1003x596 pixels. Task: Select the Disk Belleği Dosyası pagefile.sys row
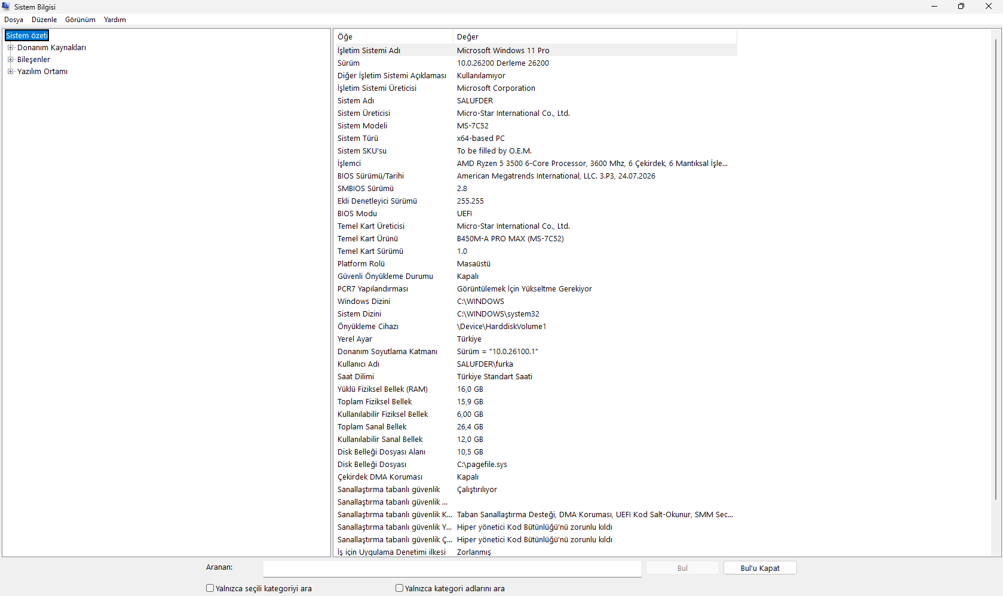click(535, 465)
